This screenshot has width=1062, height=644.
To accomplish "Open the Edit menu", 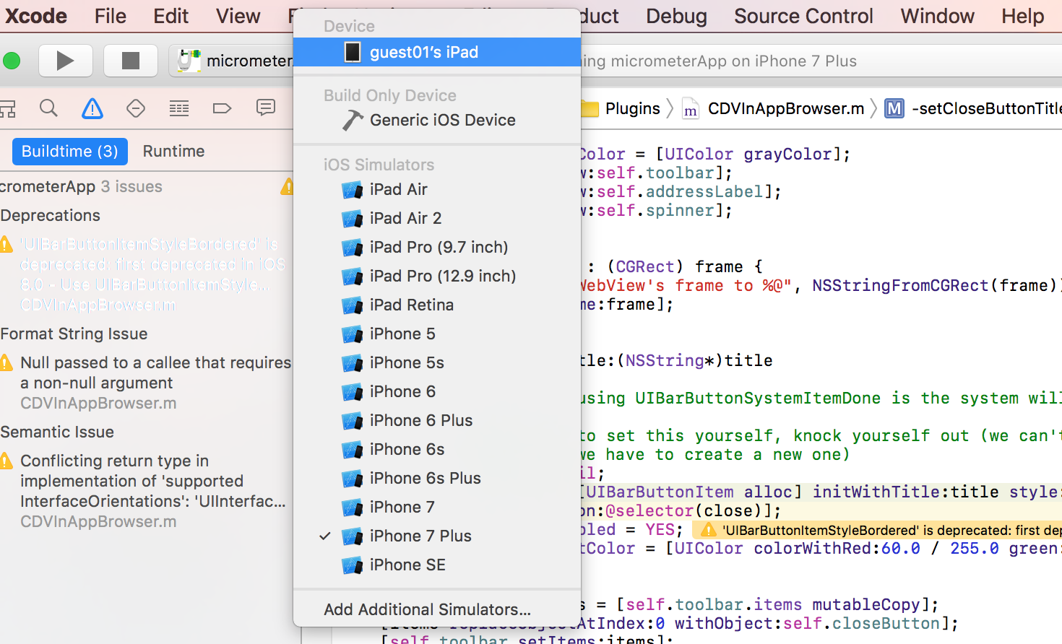I will click(170, 16).
